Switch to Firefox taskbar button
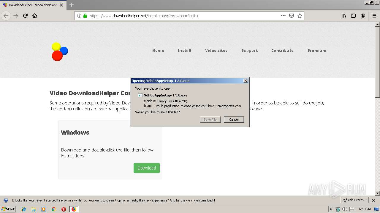 74,209
